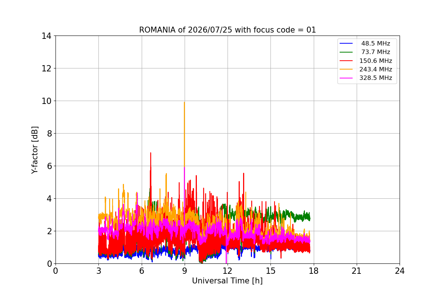The width and height of the screenshot is (444, 296).
Task: Click the x-axis tick label 24
Action: click(x=399, y=271)
